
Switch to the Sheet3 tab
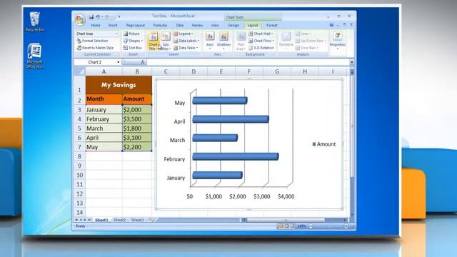tap(138, 220)
